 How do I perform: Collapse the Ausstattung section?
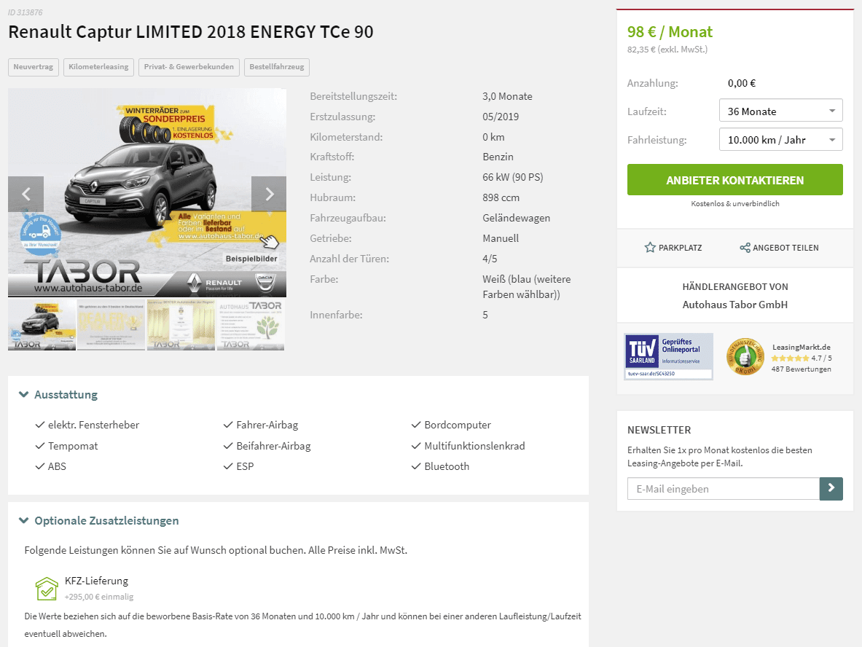[58, 394]
